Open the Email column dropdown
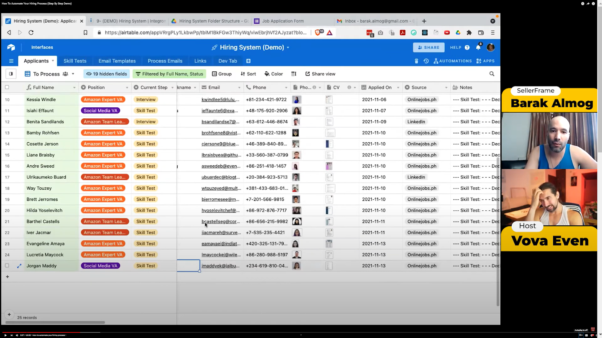The image size is (602, 338). 239,88
